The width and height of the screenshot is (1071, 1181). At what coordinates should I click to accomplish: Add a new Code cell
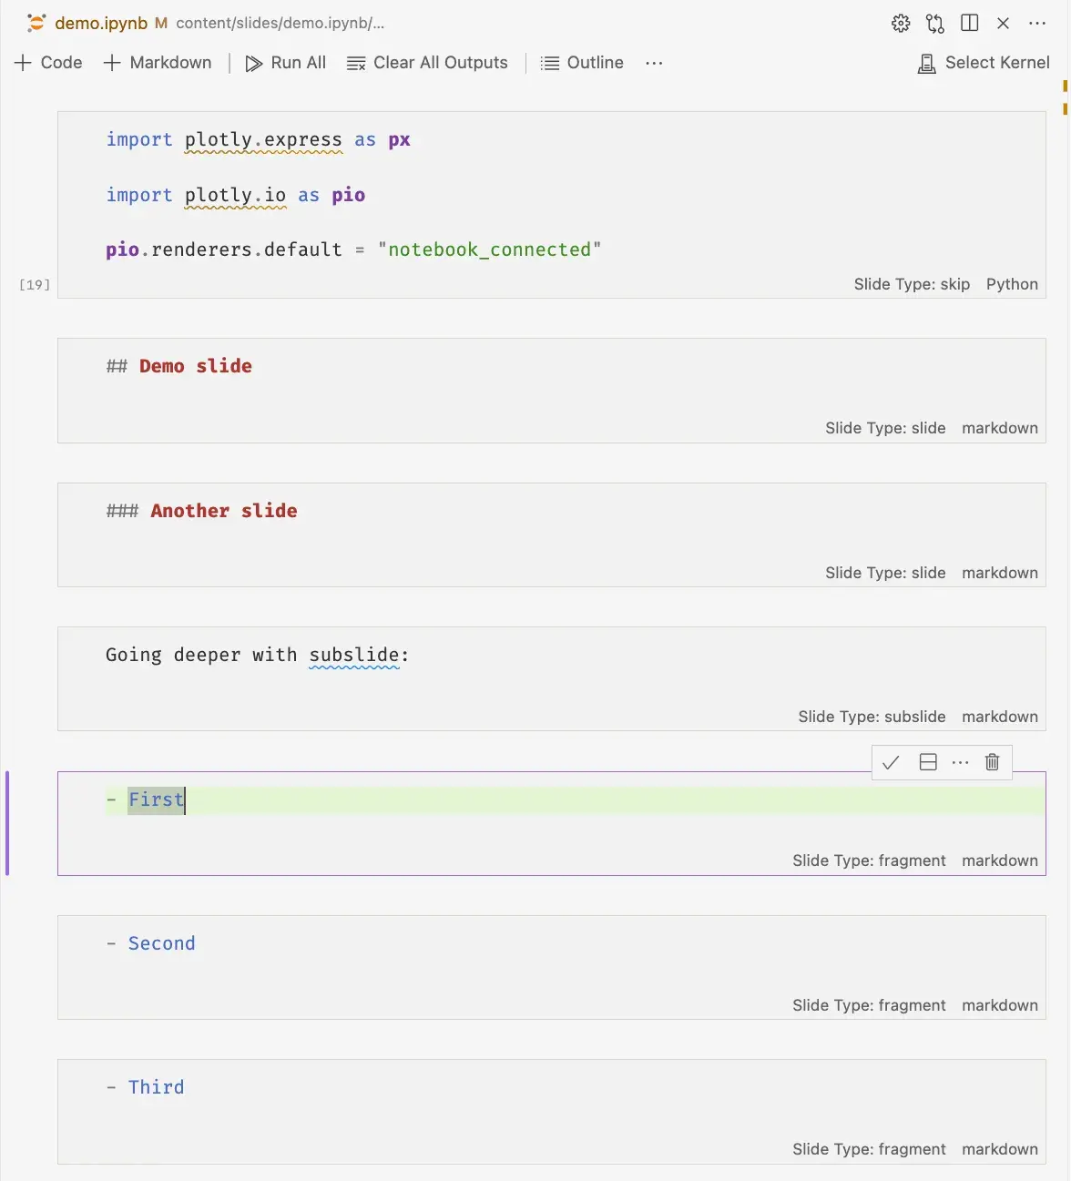(49, 63)
